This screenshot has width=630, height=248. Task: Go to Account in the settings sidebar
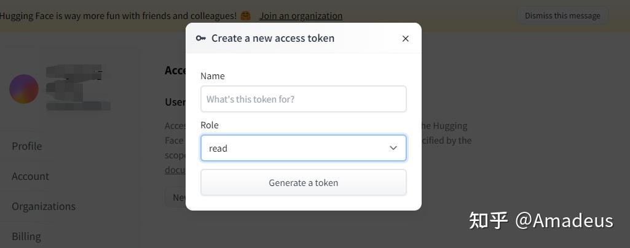pos(30,176)
